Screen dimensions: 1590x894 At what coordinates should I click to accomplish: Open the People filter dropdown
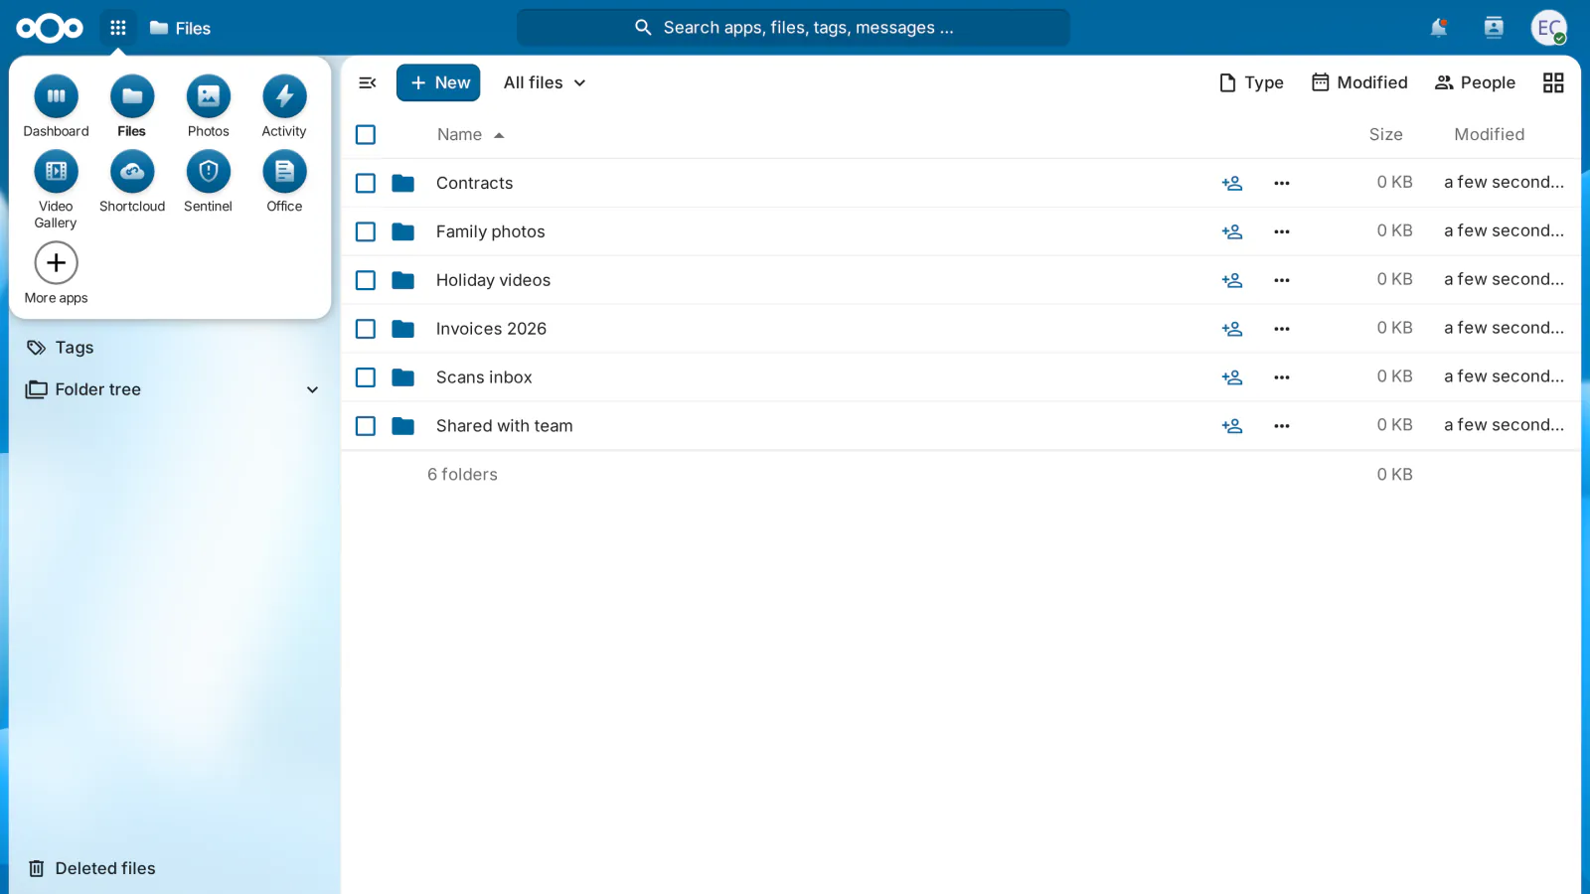1475,82
